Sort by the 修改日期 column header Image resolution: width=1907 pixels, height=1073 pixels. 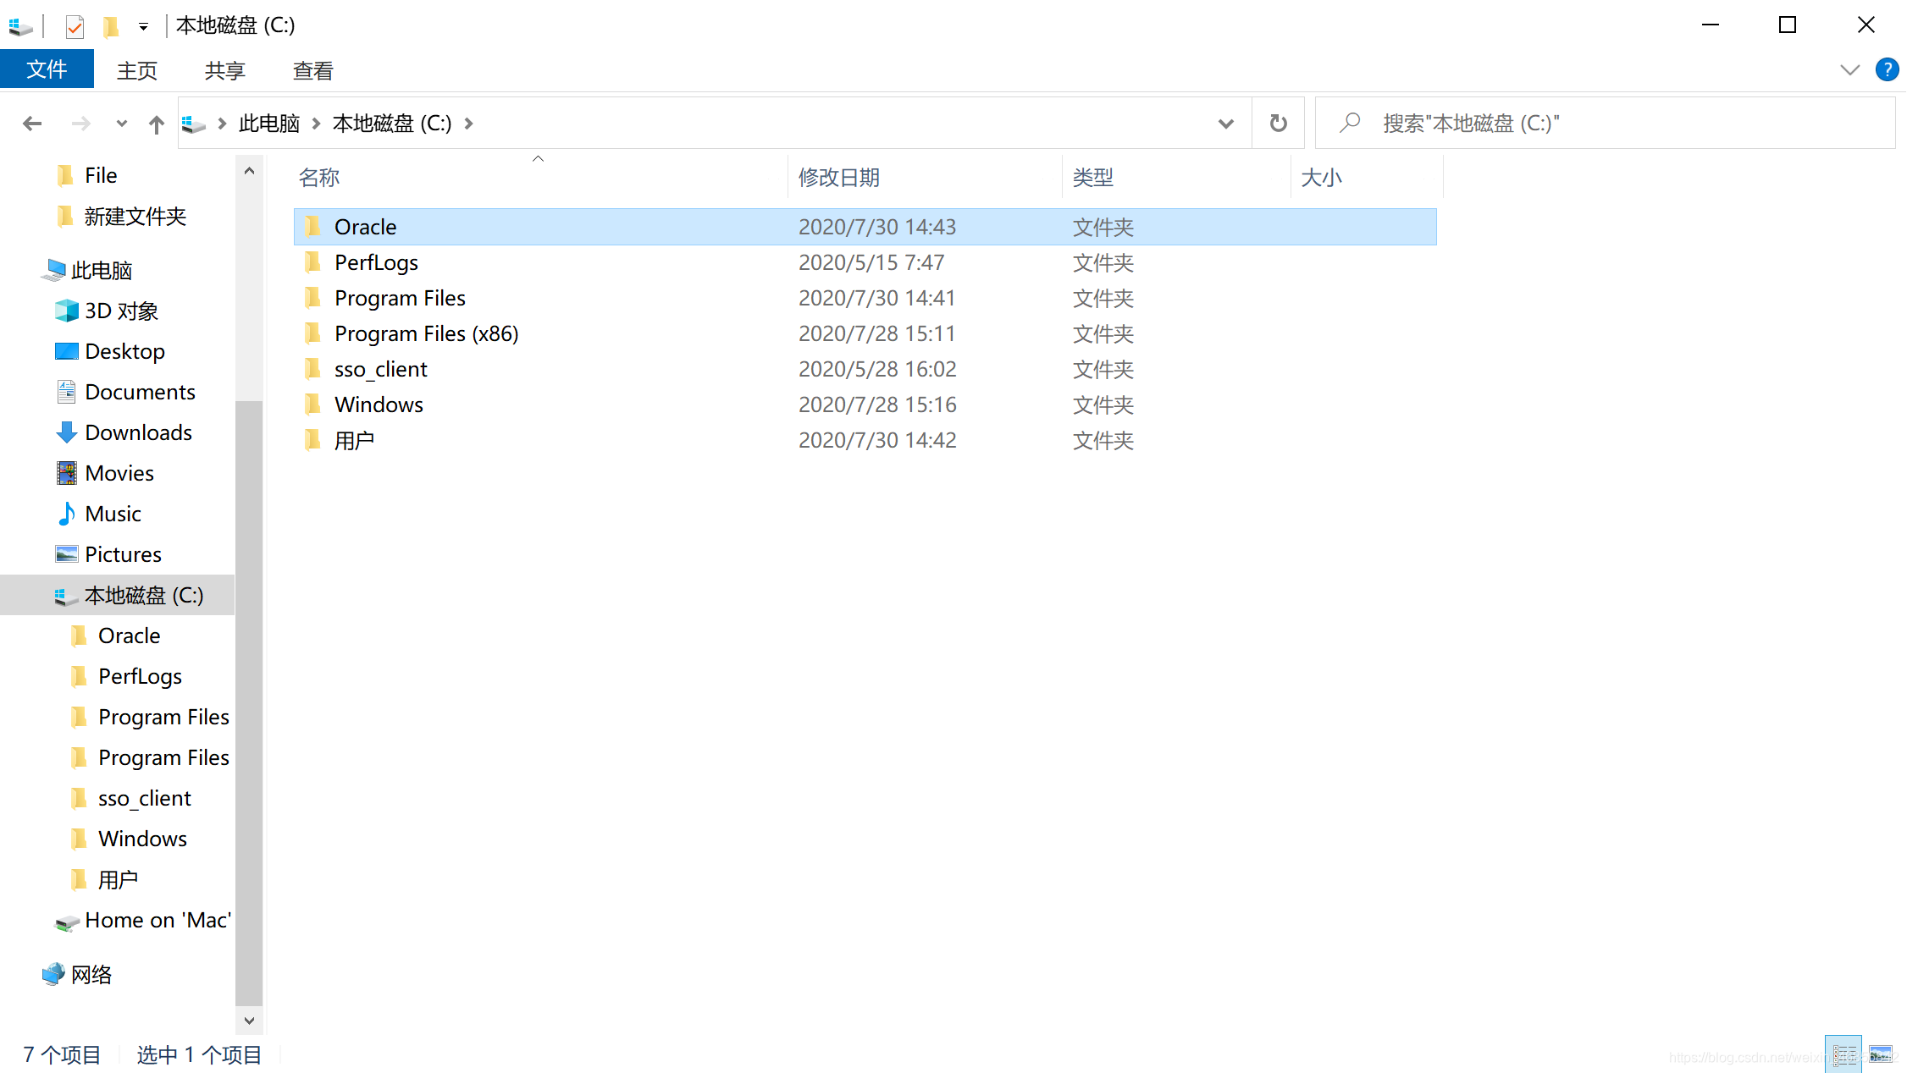tap(838, 178)
